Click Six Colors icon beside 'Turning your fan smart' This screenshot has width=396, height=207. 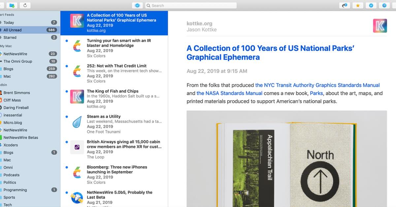click(77, 46)
